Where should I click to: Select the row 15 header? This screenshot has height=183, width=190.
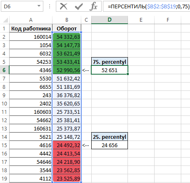[x=4, y=145]
